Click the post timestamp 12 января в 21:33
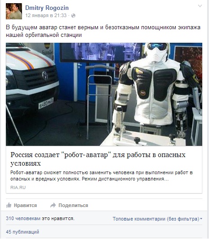This screenshot has height=239, width=209. (x=46, y=16)
